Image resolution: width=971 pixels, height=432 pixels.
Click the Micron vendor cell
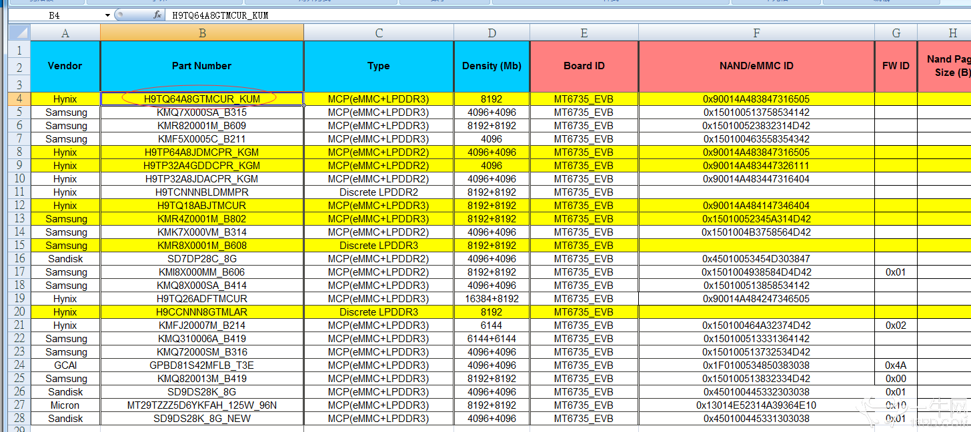tap(65, 405)
